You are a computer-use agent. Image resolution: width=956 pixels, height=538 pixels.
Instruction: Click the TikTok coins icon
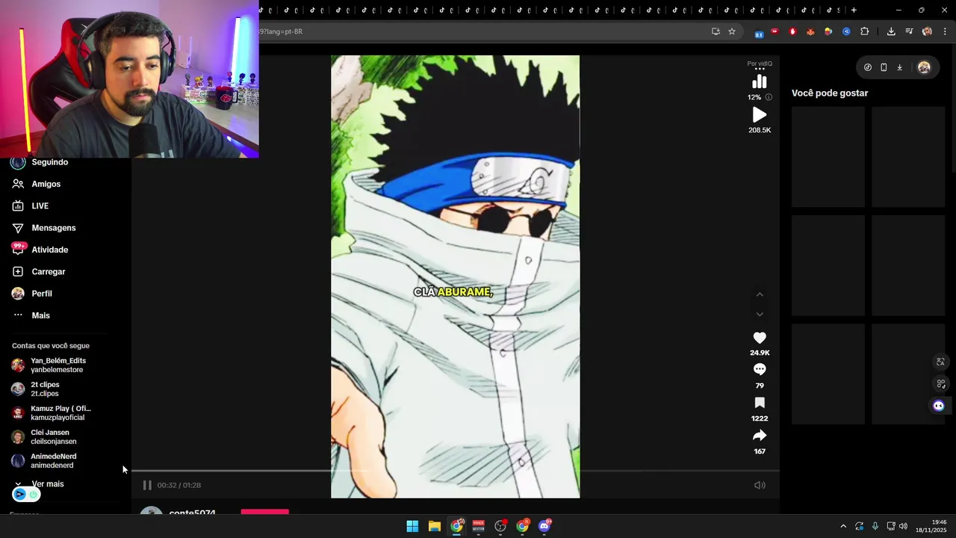tap(867, 67)
